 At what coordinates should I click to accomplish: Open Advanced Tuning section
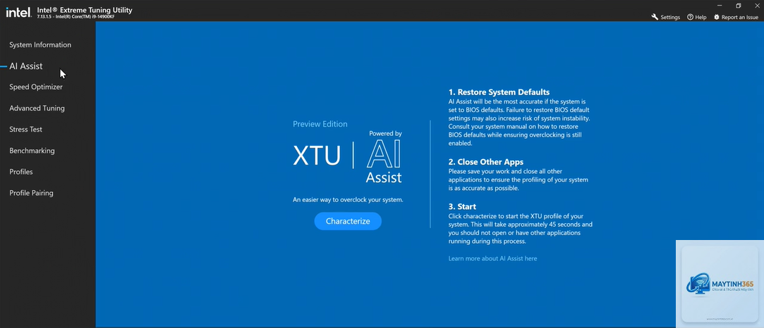pyautogui.click(x=37, y=108)
